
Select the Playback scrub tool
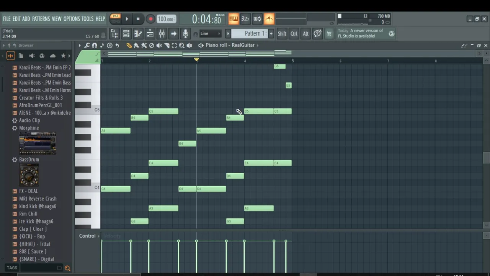click(x=189, y=45)
